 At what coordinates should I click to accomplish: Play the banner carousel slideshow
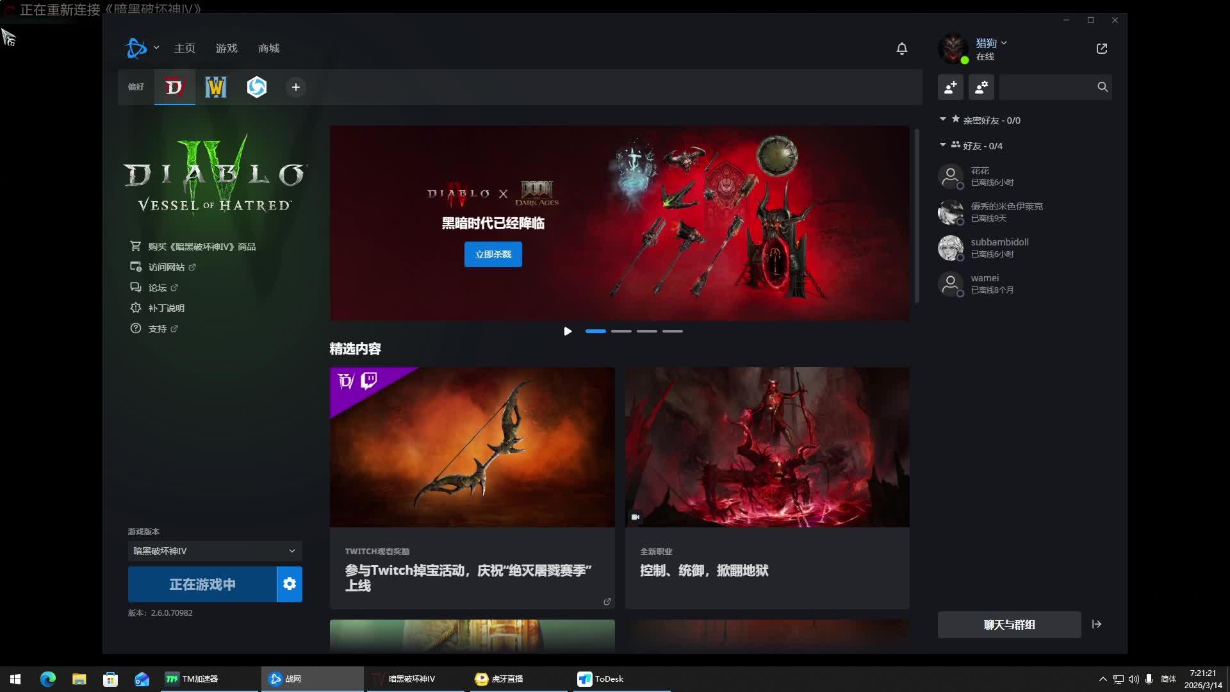coord(568,331)
